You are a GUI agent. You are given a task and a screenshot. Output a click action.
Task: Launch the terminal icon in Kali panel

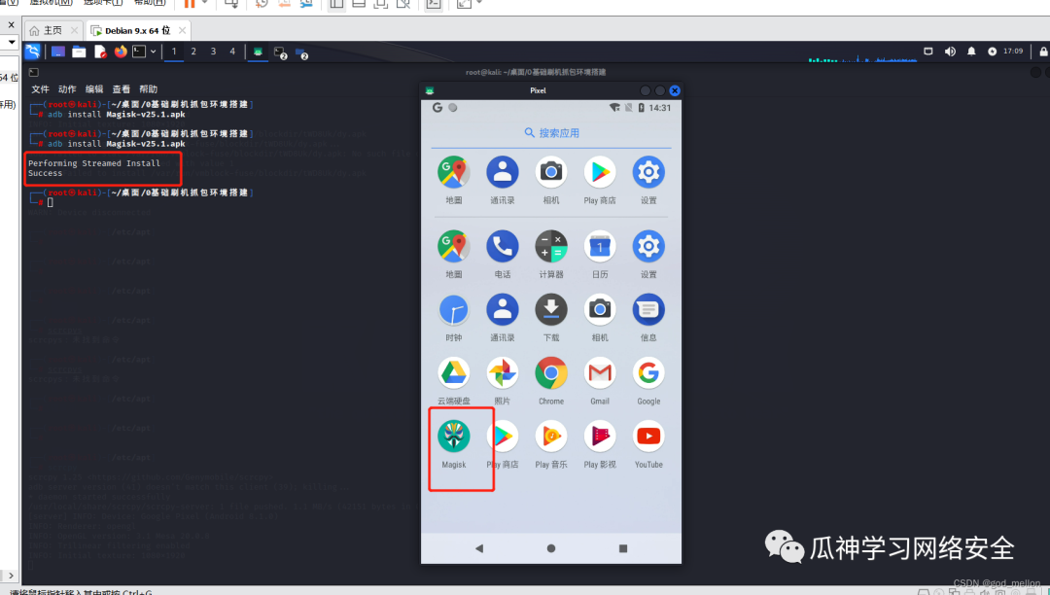139,52
